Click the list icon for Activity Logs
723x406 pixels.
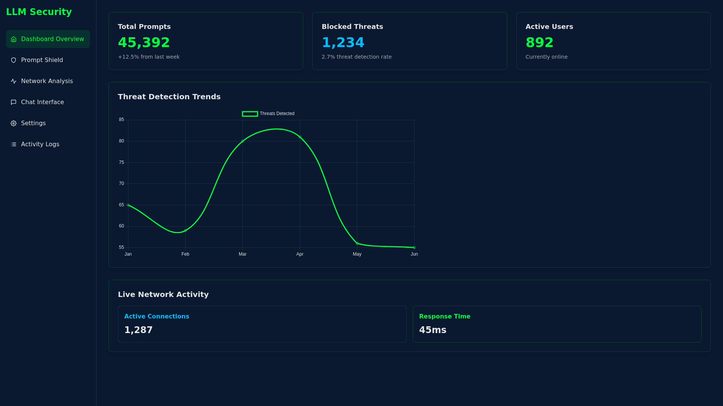14,144
